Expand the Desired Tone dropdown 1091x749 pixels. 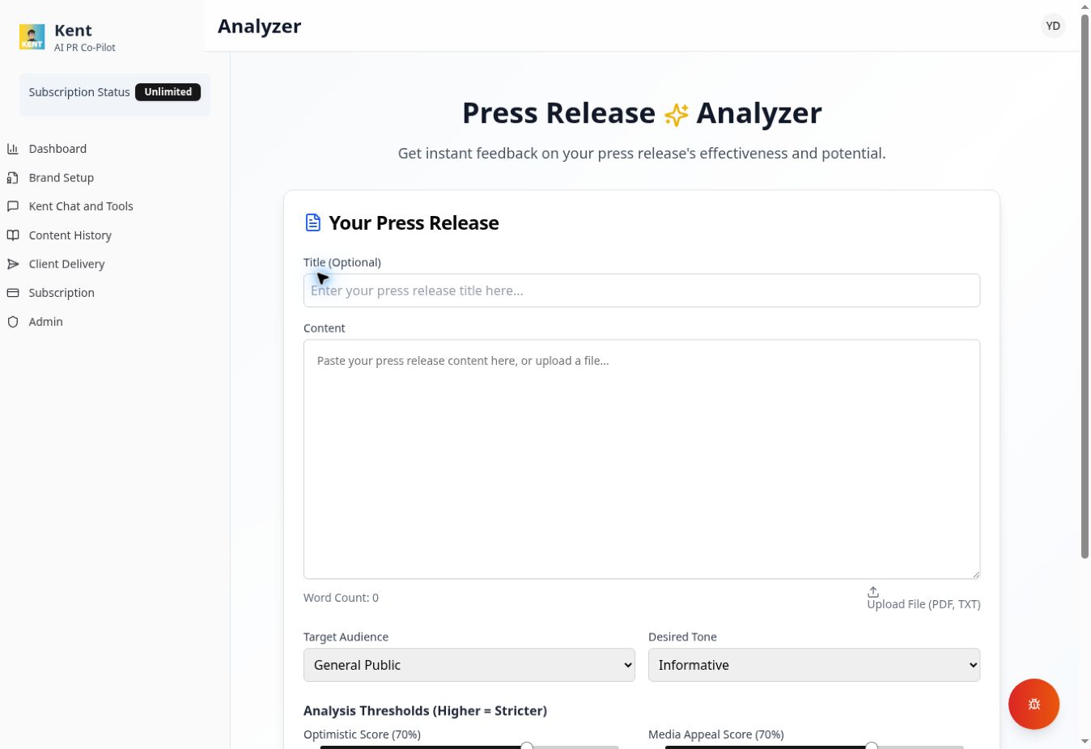coord(814,665)
